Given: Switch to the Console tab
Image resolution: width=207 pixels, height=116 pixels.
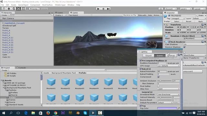Looking at the screenshot, I should tap(21, 68).
